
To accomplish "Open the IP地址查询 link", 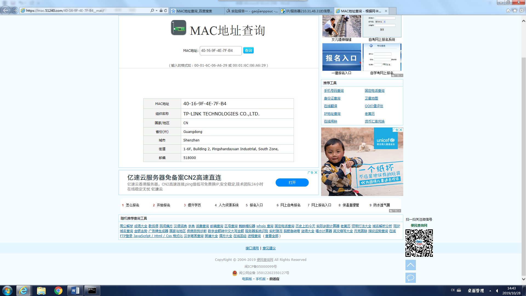I will pos(332,113).
